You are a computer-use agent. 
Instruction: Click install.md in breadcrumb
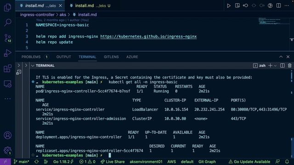[x=87, y=15]
